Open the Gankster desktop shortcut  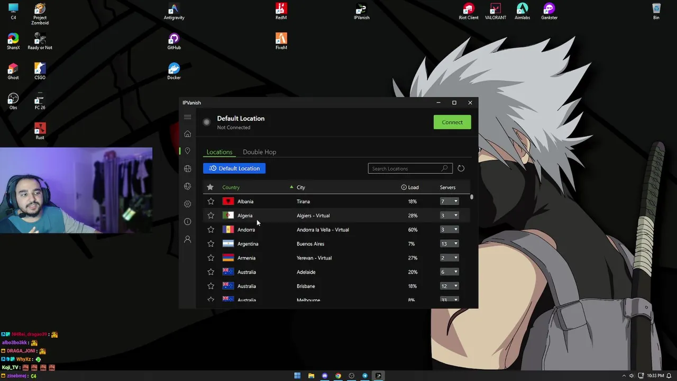549,12
